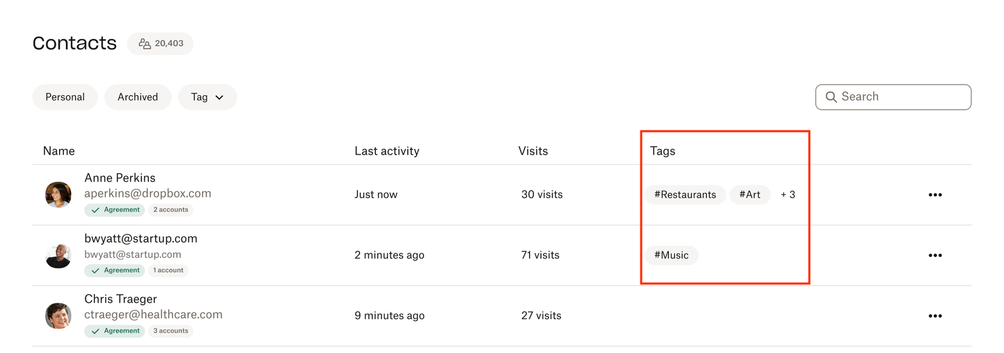This screenshot has width=1004, height=353.
Task: Toggle the Personal filter chip
Action: point(65,97)
